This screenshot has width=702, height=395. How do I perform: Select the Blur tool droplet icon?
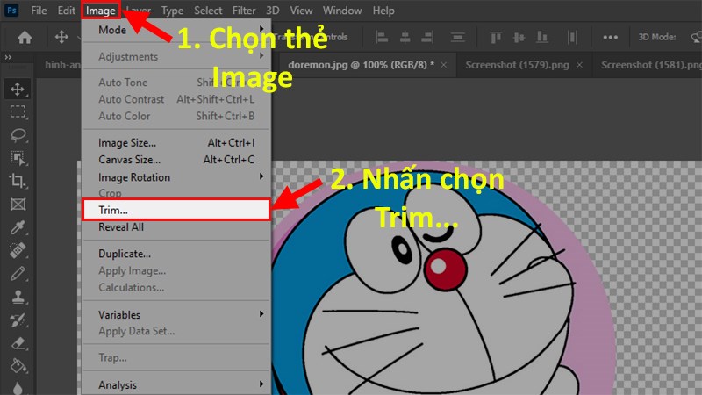[18, 388]
